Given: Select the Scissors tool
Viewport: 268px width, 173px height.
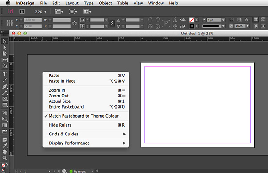Looking at the screenshot, I should 4,113.
